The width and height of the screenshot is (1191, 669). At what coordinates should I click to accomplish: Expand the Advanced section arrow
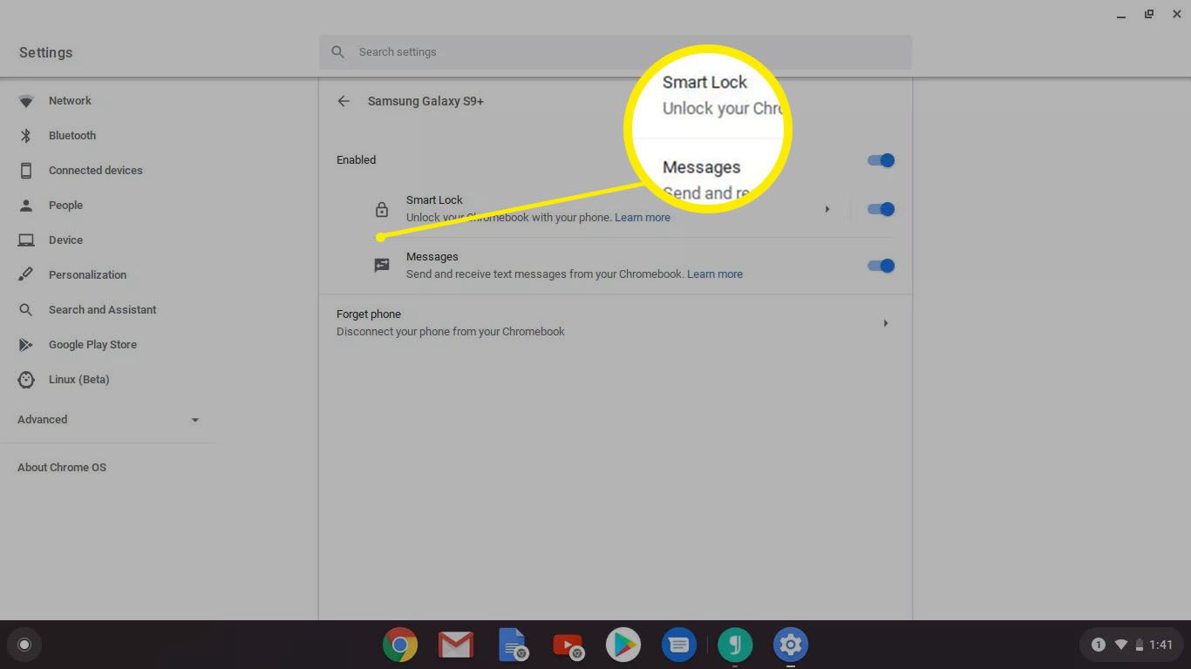[195, 420]
